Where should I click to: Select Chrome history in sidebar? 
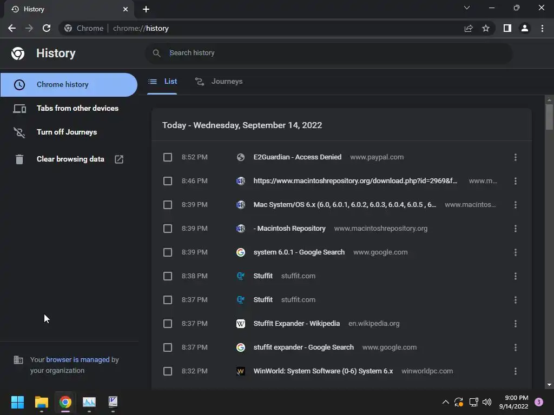point(69,85)
